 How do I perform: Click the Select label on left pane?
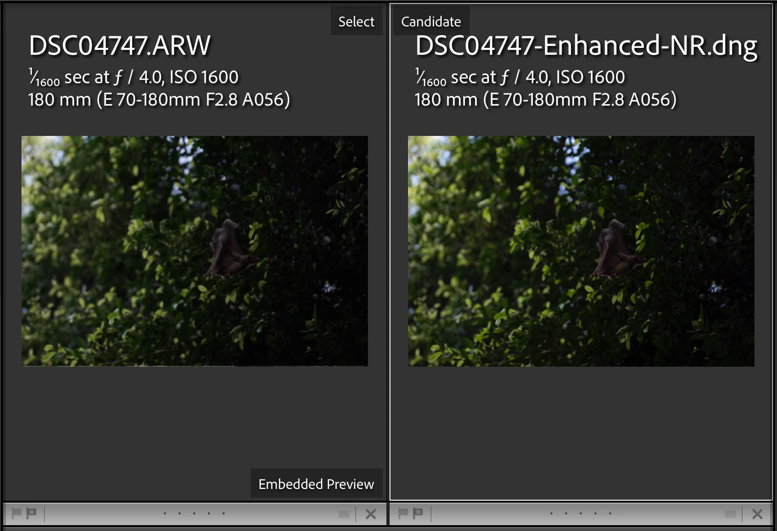click(356, 21)
